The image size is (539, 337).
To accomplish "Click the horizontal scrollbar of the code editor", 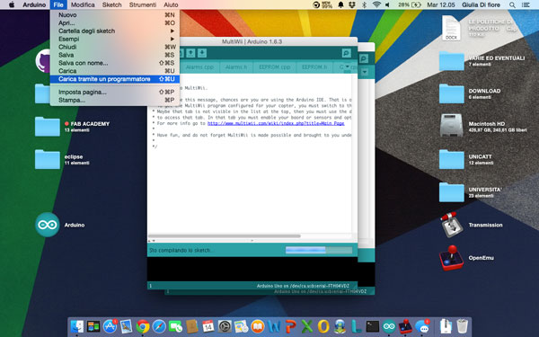I will click(x=224, y=235).
